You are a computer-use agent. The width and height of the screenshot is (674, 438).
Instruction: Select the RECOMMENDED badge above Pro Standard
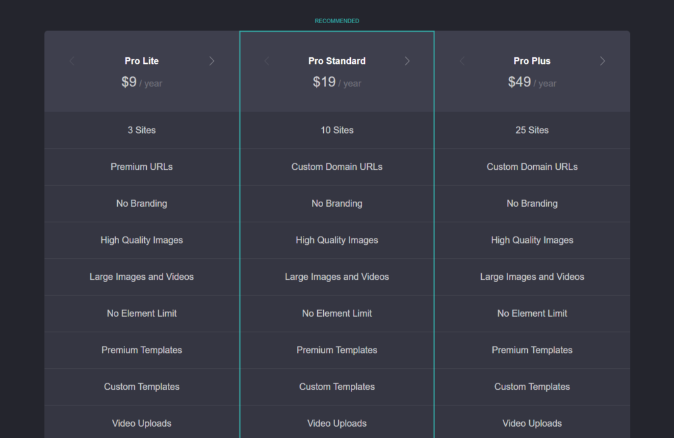pyautogui.click(x=336, y=20)
